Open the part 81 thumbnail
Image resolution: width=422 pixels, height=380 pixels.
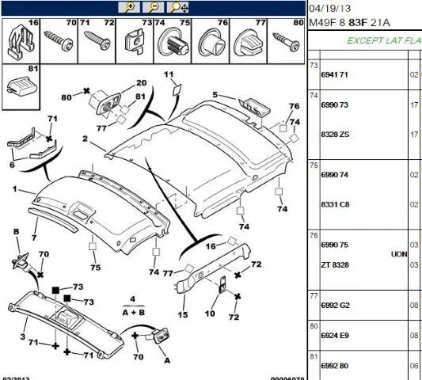(x=21, y=87)
